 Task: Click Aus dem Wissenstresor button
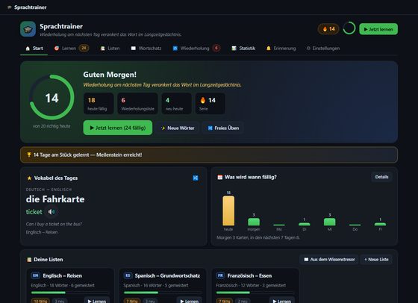(329, 259)
